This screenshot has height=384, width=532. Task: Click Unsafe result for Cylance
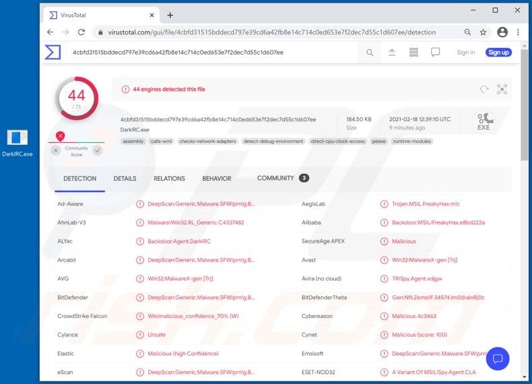tap(156, 335)
